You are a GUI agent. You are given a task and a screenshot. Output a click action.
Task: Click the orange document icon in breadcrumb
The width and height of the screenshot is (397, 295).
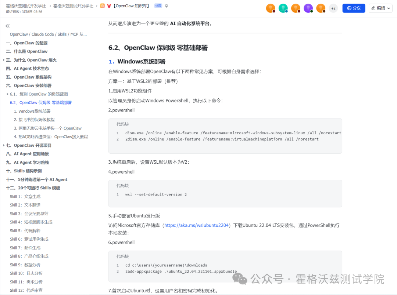pos(102,6)
